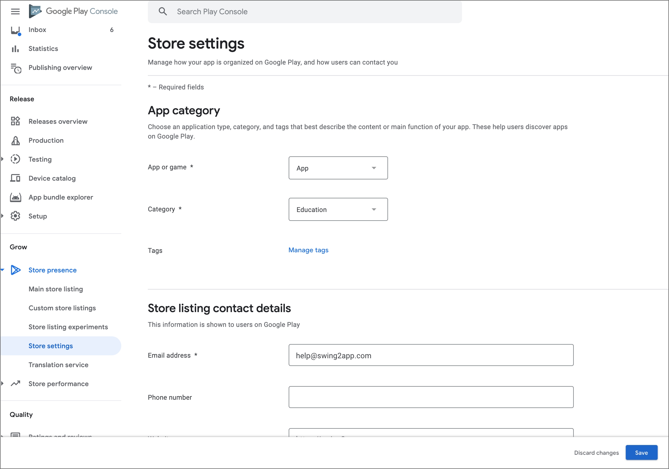Click the Inbox count badge 6
This screenshot has height=469, width=669.
112,30
